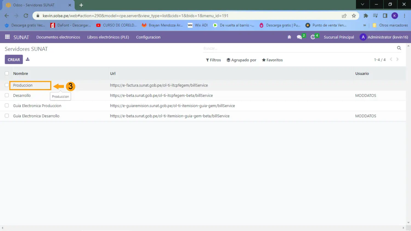Open the chat messages icon with badge 2
The height and width of the screenshot is (231, 411).
click(299, 37)
